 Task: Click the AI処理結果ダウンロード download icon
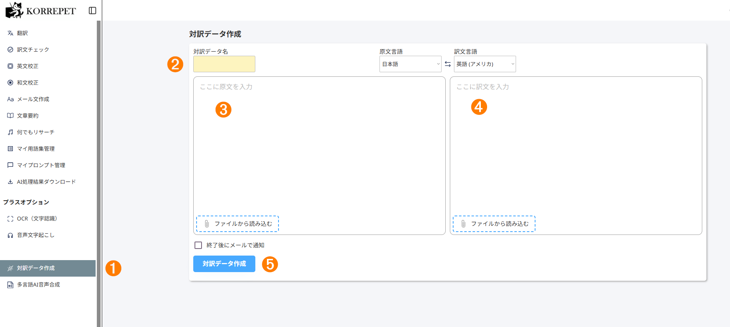point(10,182)
